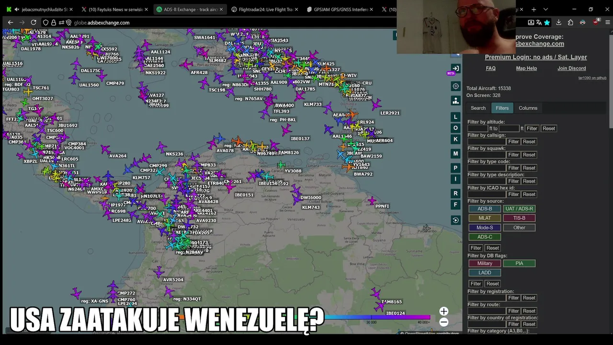Select the Filters panel tab
Viewport: 613px width, 345px height.
tap(502, 108)
